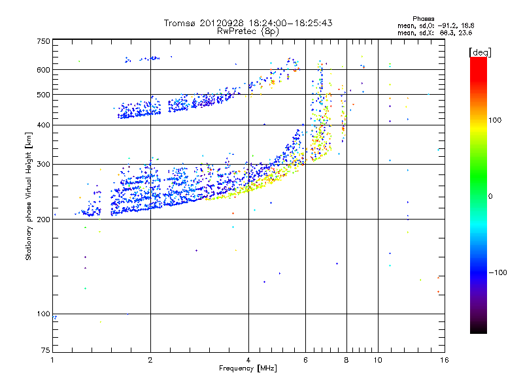Click the 'Stationary phase Virtual Height [km]' axis title
The image size is (523, 392).
(29, 196)
